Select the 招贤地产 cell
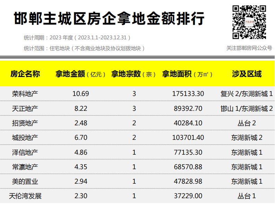 [x=25, y=123]
